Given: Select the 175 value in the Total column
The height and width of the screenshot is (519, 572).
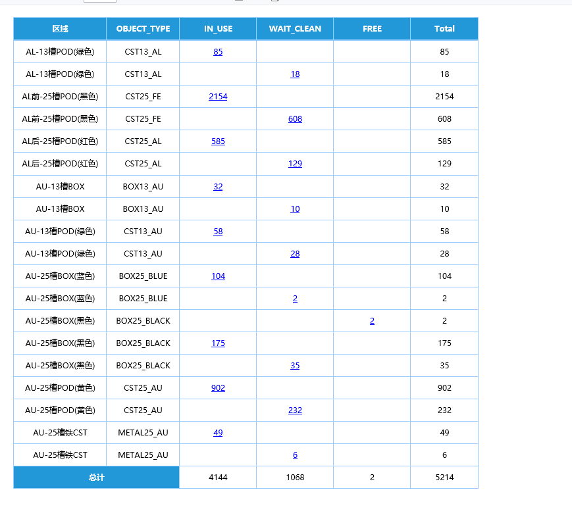Looking at the screenshot, I should [444, 343].
